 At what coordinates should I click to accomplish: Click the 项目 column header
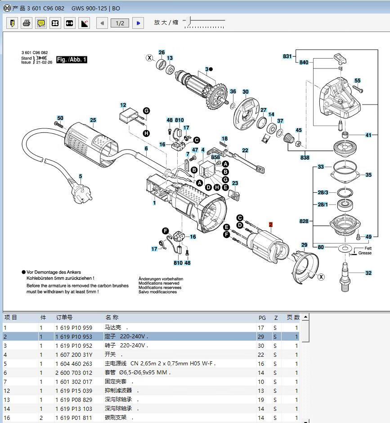[11, 318]
